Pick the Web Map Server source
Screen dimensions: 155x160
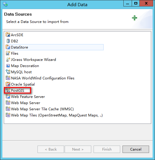tap(23, 103)
